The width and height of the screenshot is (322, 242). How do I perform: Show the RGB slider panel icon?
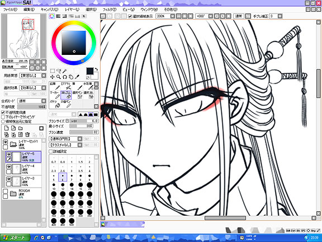58,16
